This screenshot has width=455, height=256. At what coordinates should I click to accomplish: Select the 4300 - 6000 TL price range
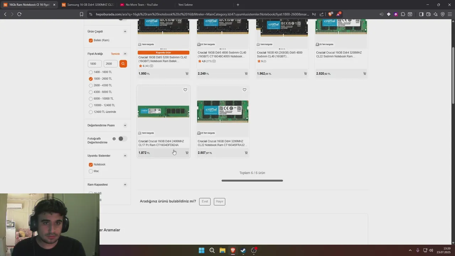91,92
